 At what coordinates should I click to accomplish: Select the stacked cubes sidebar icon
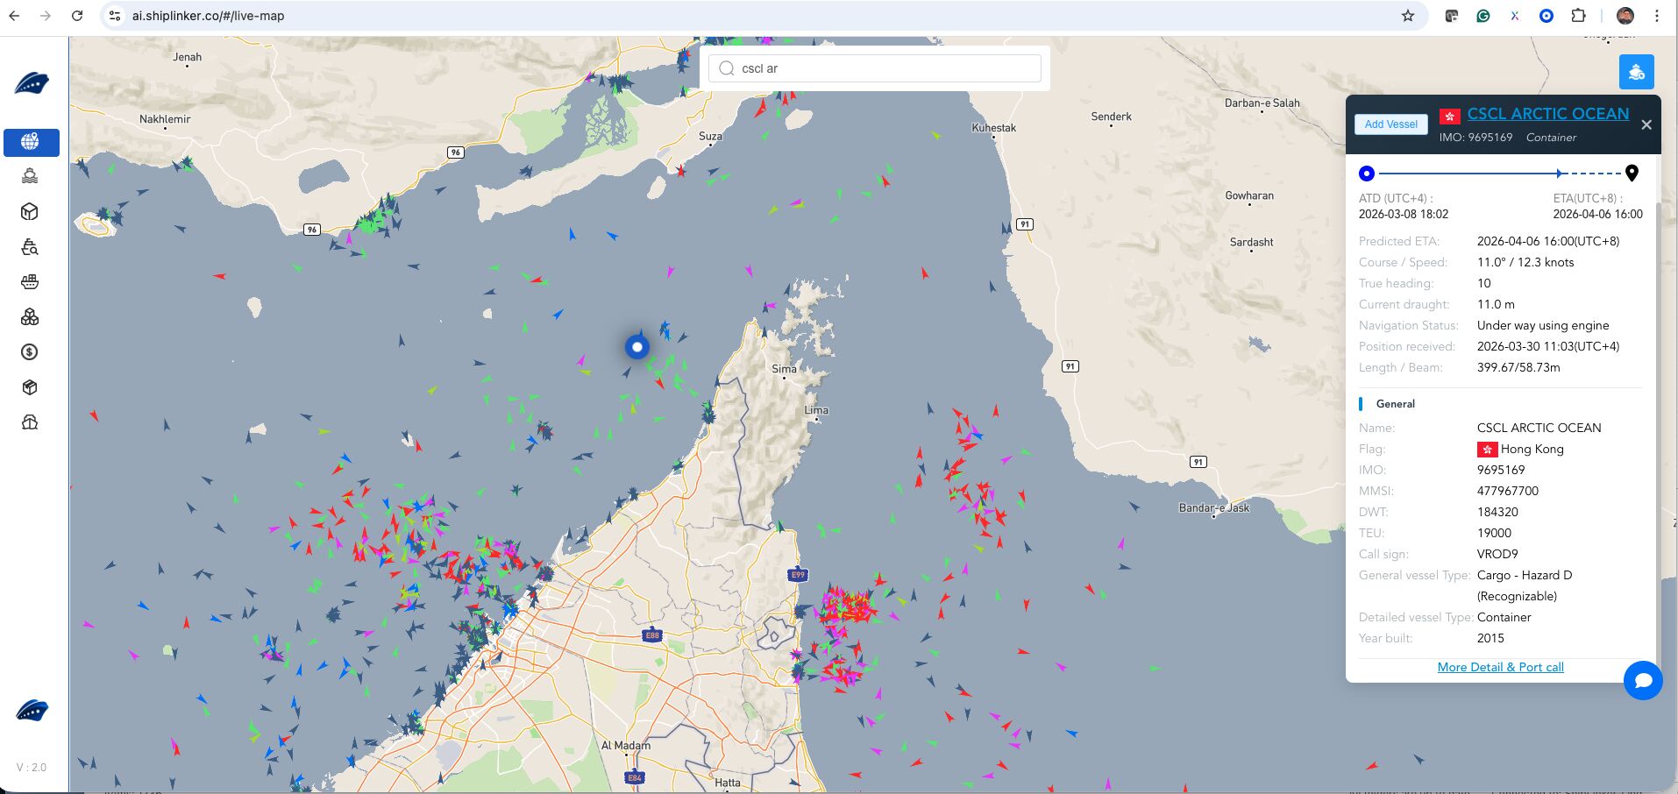[30, 317]
